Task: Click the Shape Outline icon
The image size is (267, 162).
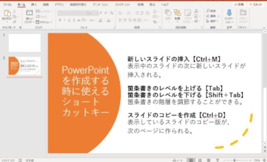Action: click(x=196, y=16)
